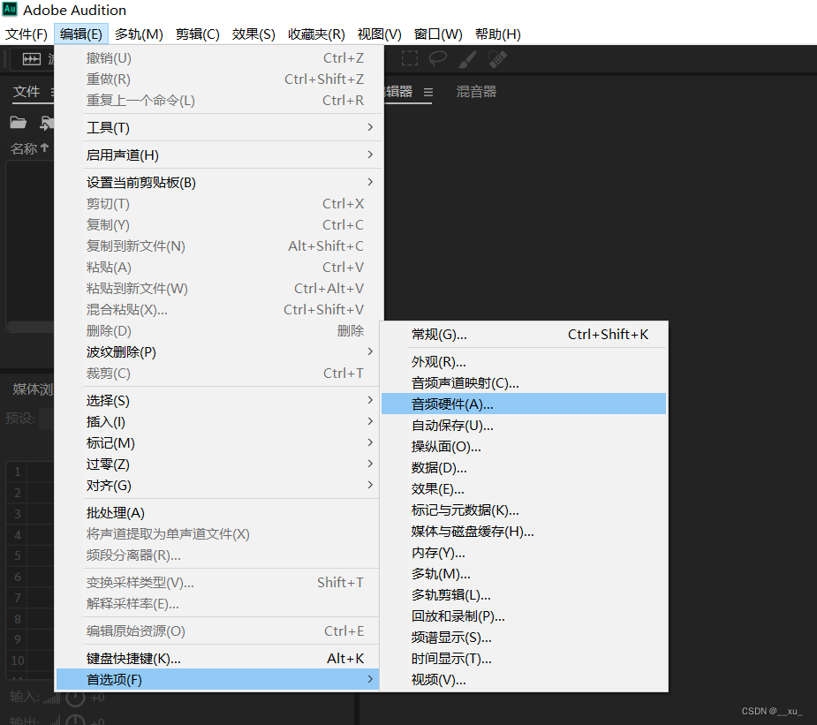Click the 首选项(F) menu entry
This screenshot has width=817, height=725.
click(x=219, y=680)
